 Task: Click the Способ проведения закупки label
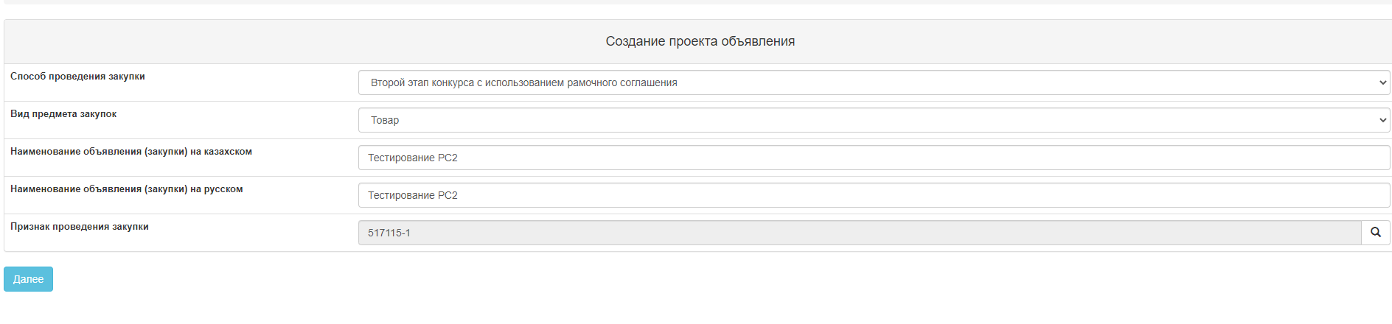click(77, 77)
